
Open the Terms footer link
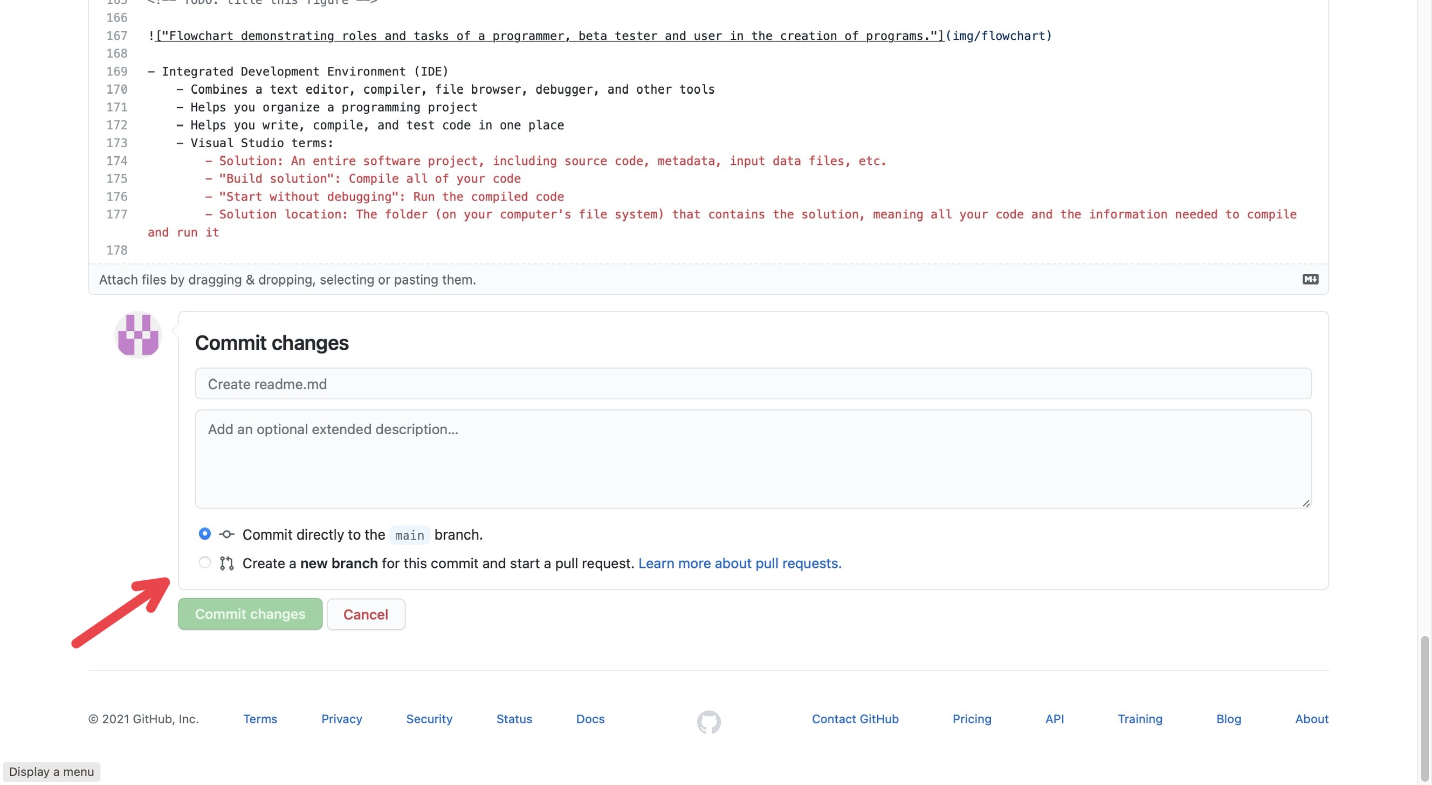pos(260,719)
